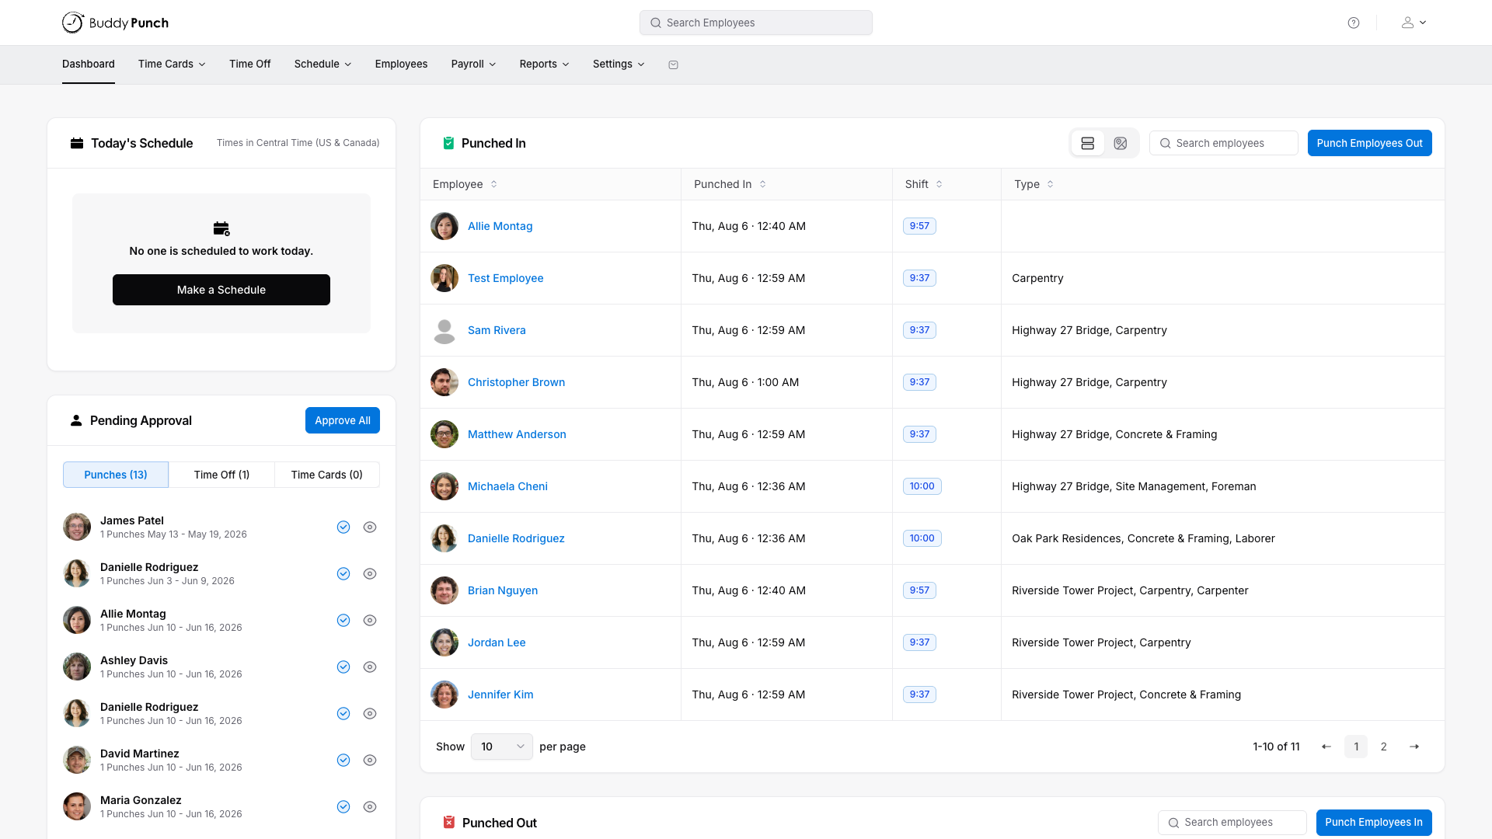This screenshot has height=839, width=1492.
Task: Expand the Settings menu
Action: pyautogui.click(x=619, y=64)
